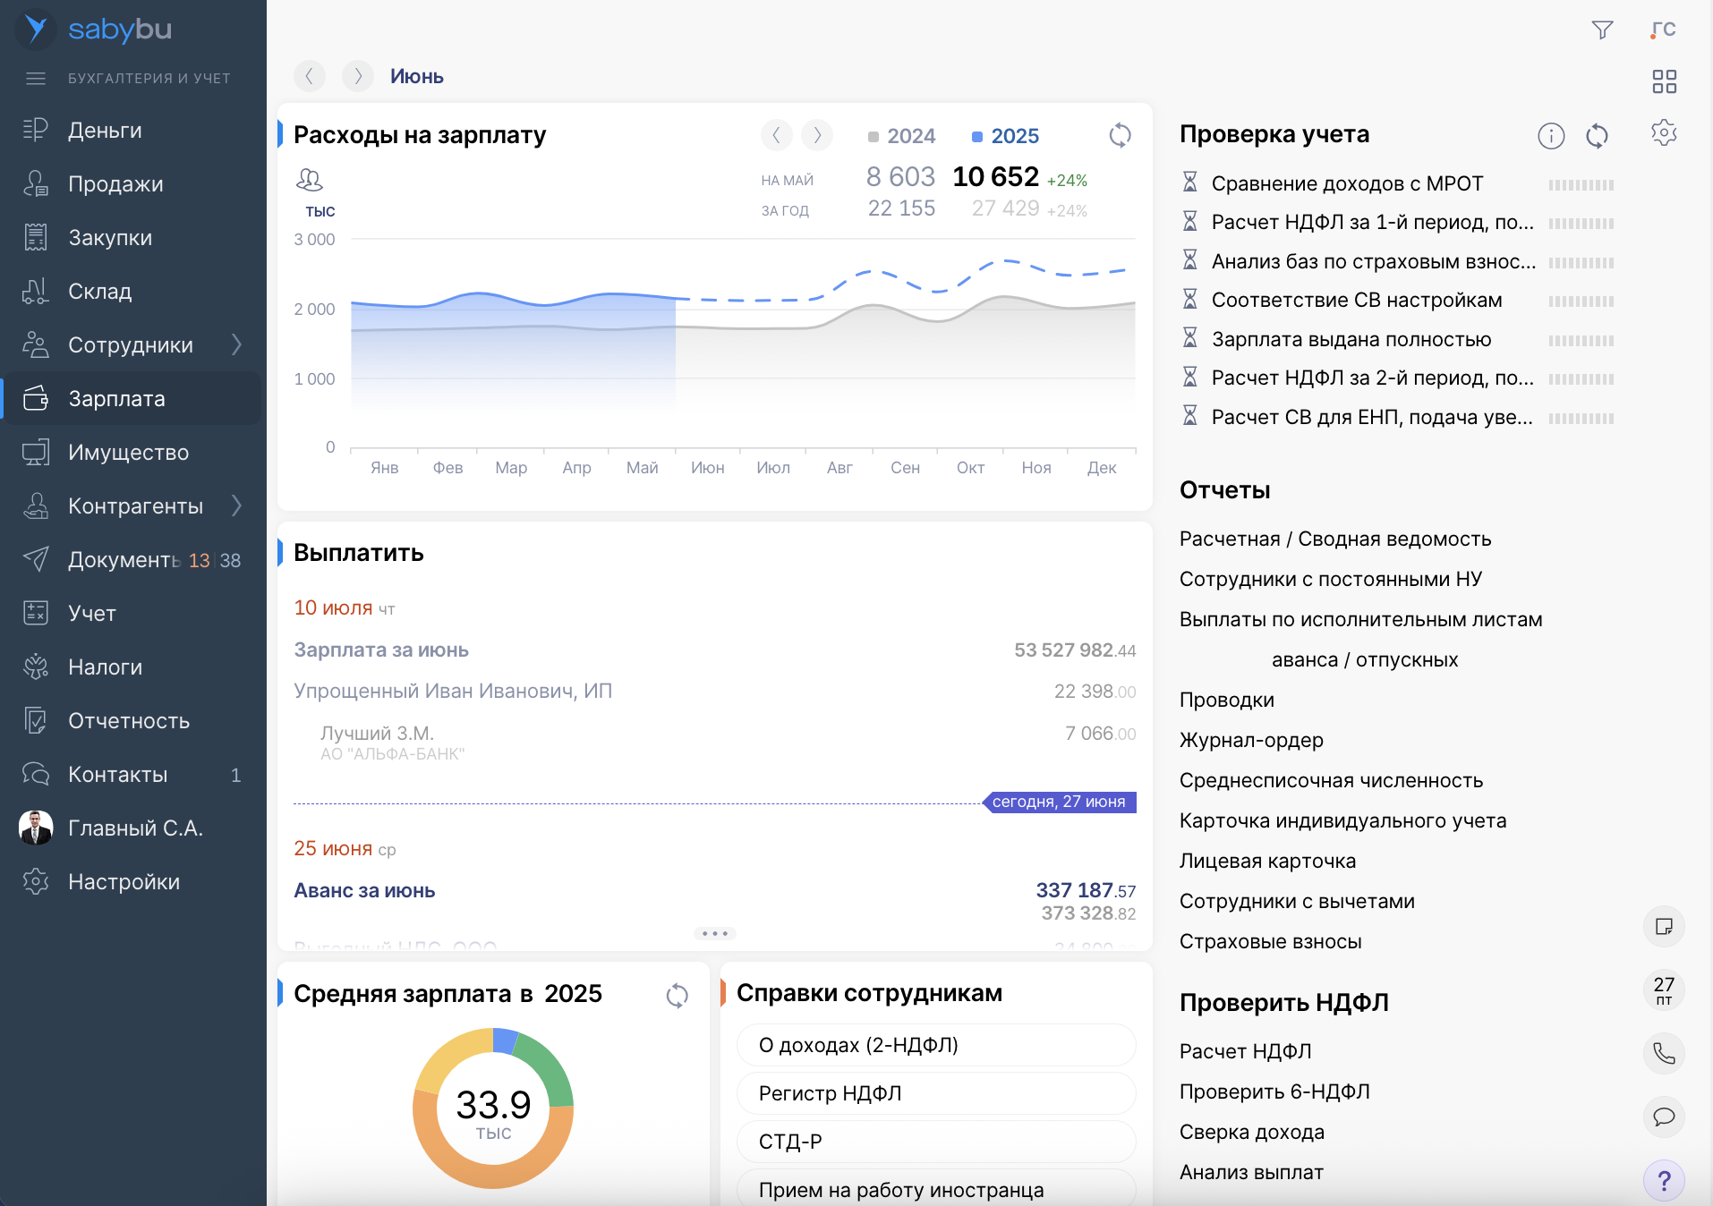1713x1206 pixels.
Task: Expand the Сотрудники submenu arrow
Action: tap(236, 344)
